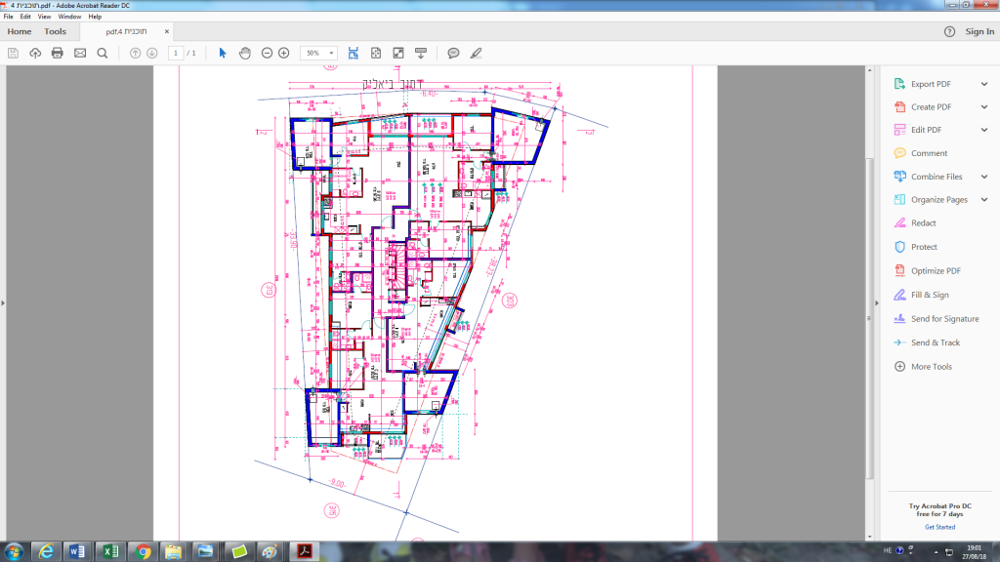
Task: Click the Zoom in plus button
Action: (x=284, y=53)
